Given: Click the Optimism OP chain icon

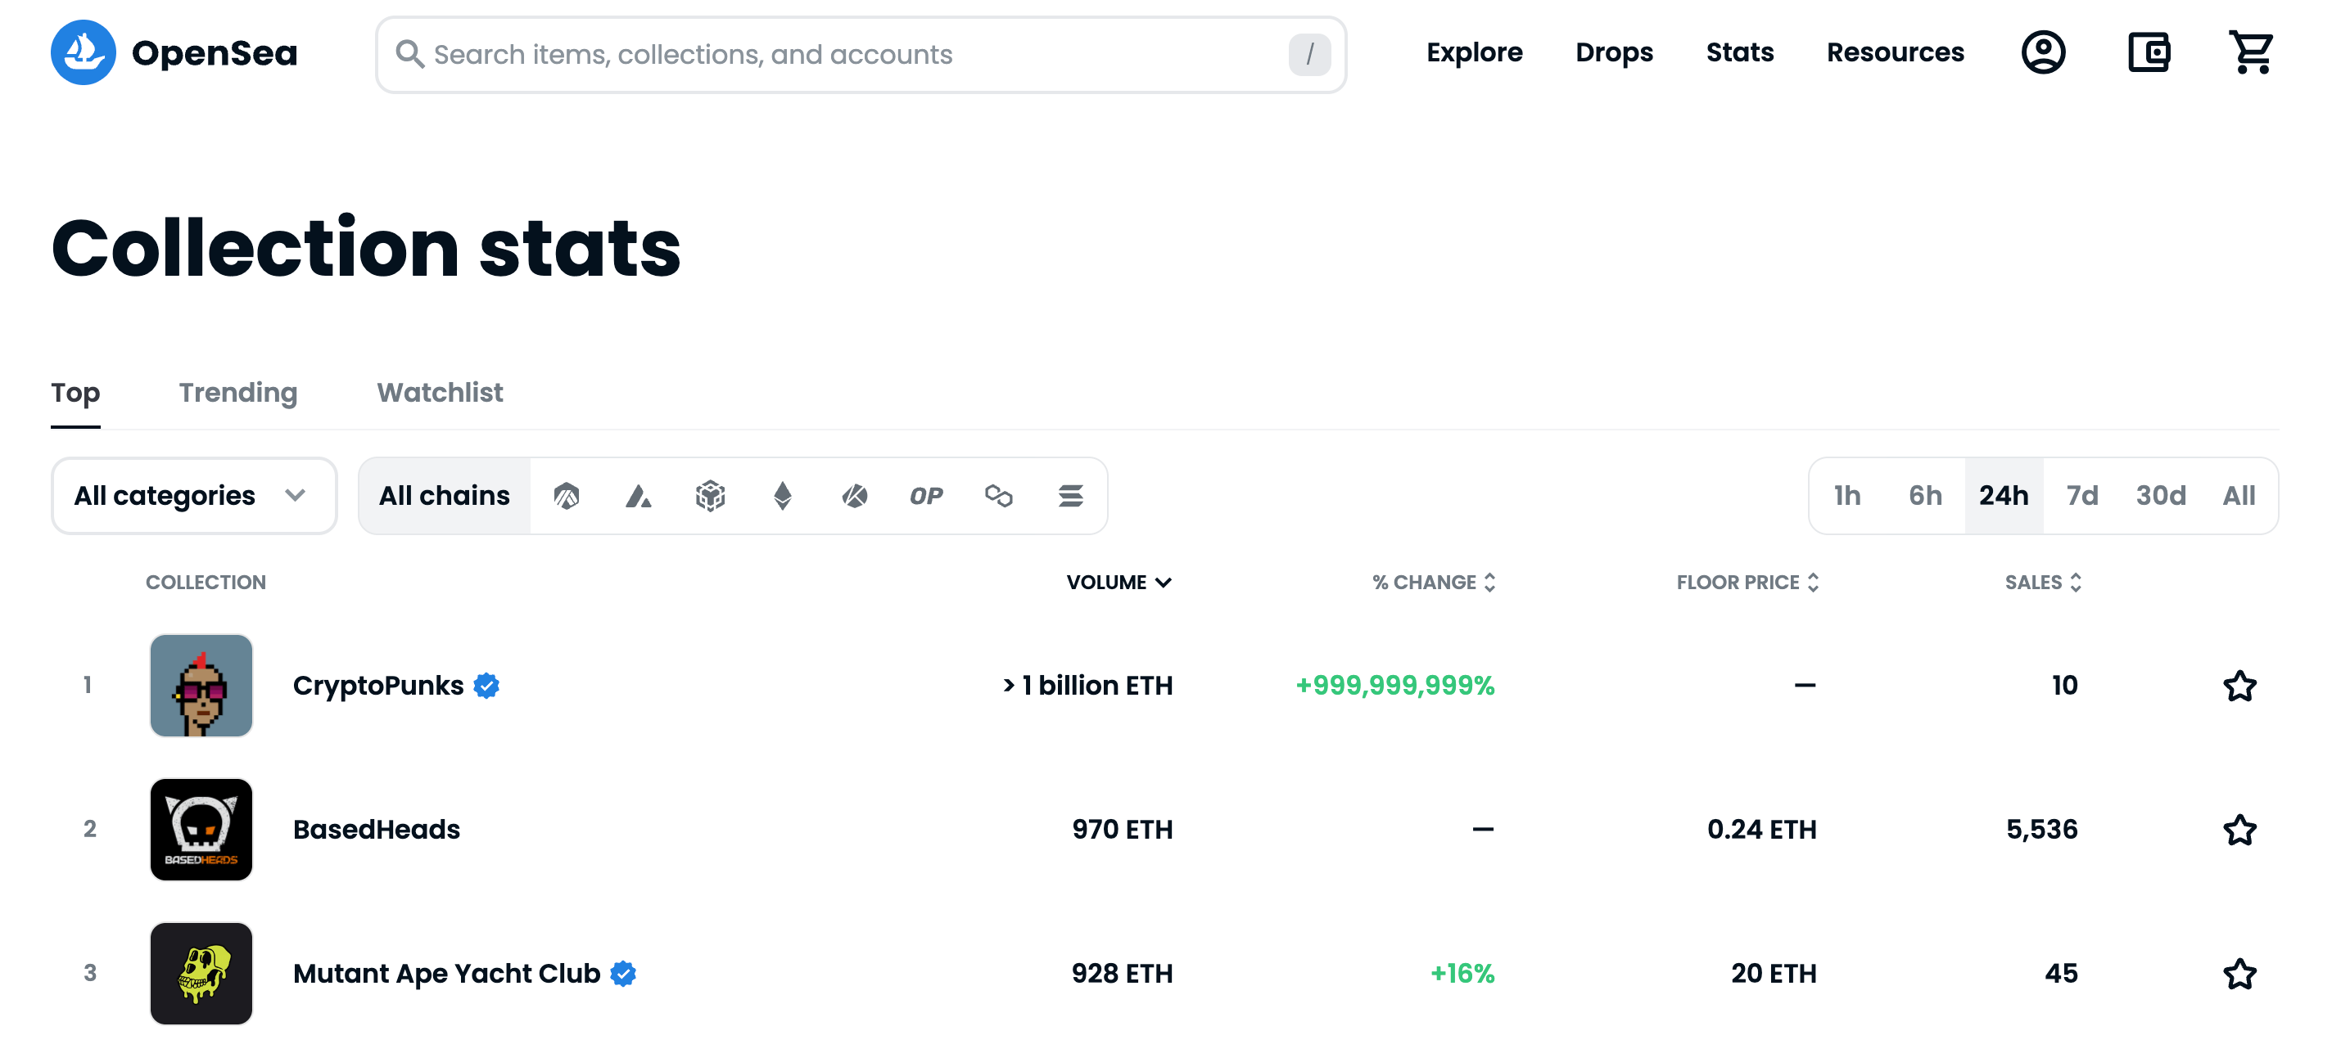Looking at the screenshot, I should click(925, 495).
